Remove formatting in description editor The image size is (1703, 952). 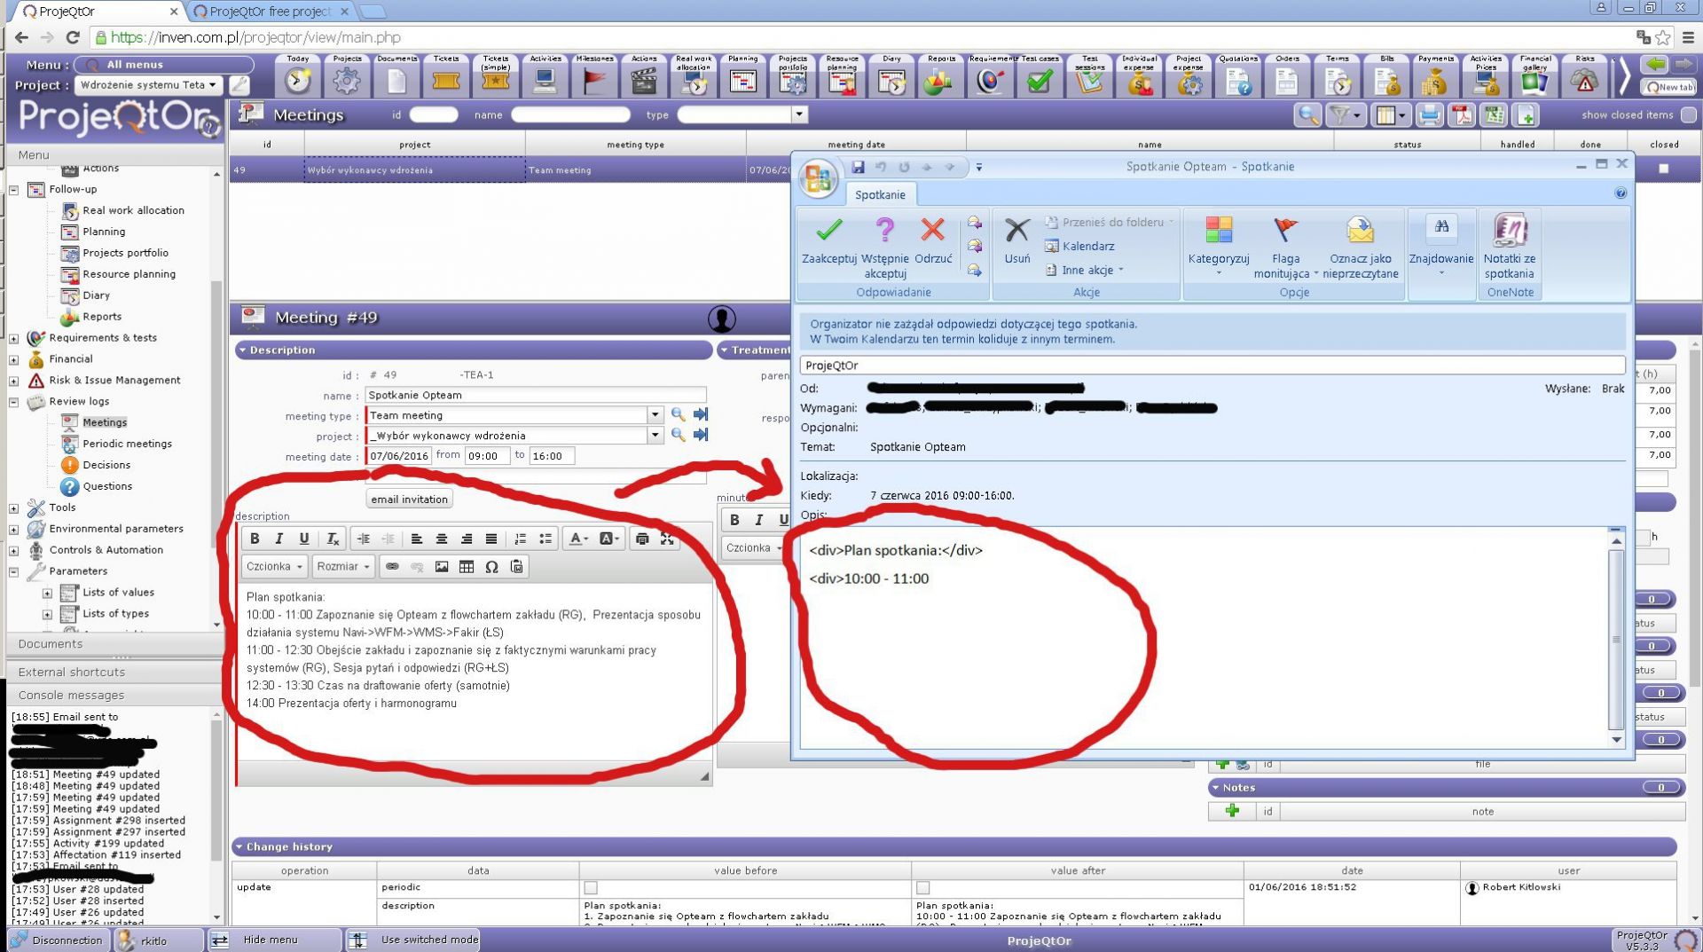point(333,539)
